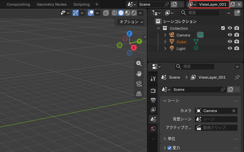Open the Render properties tab
244x152 pixels.
pos(153,91)
